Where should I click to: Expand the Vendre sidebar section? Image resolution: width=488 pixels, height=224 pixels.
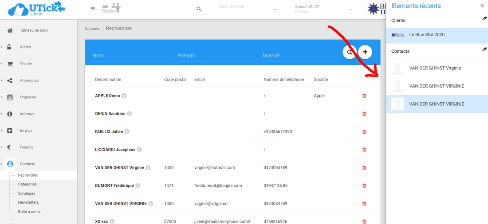(26, 64)
